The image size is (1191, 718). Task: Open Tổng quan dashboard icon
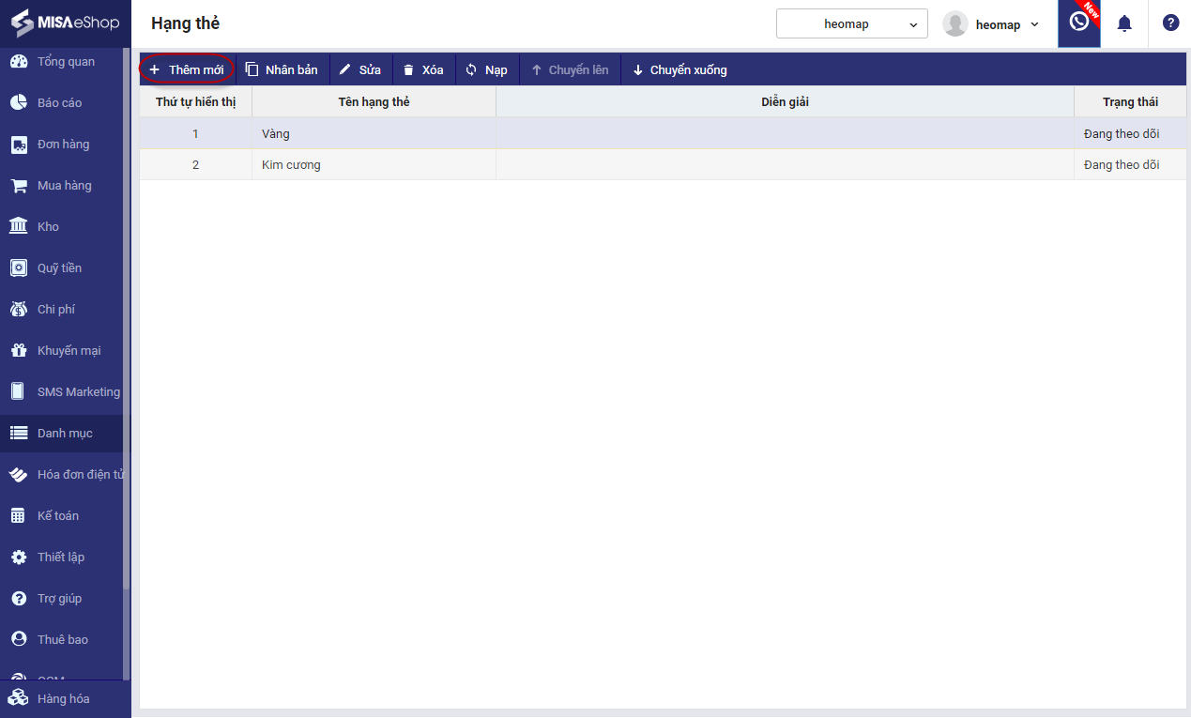point(19,62)
